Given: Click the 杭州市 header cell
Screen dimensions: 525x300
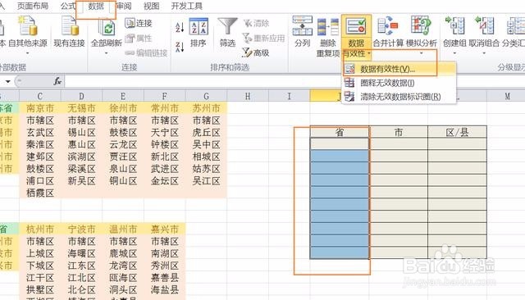Looking at the screenshot, I should point(40,230).
